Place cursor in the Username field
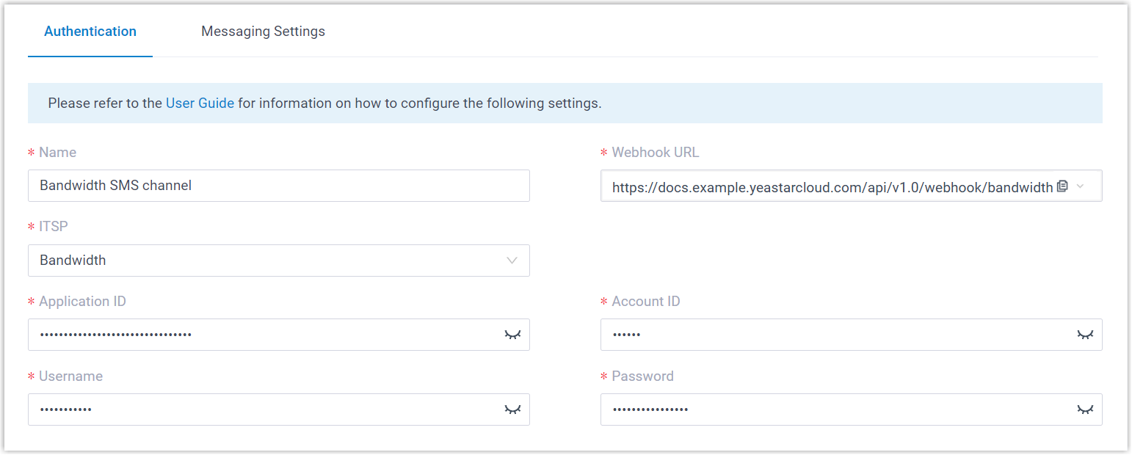 pos(264,409)
